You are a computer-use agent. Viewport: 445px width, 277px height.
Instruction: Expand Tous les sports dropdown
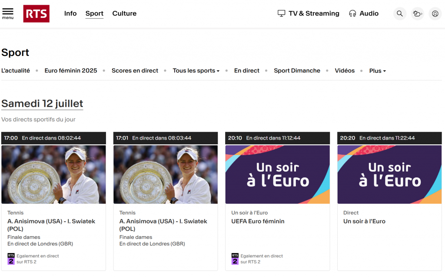[196, 71]
